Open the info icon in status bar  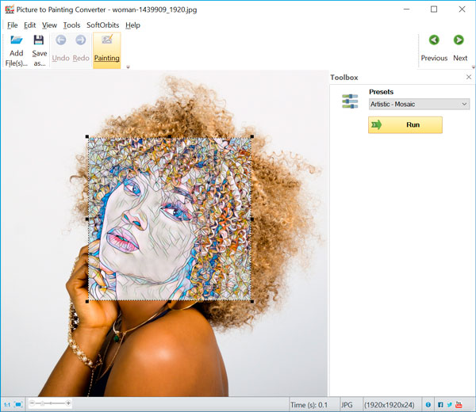click(x=428, y=405)
